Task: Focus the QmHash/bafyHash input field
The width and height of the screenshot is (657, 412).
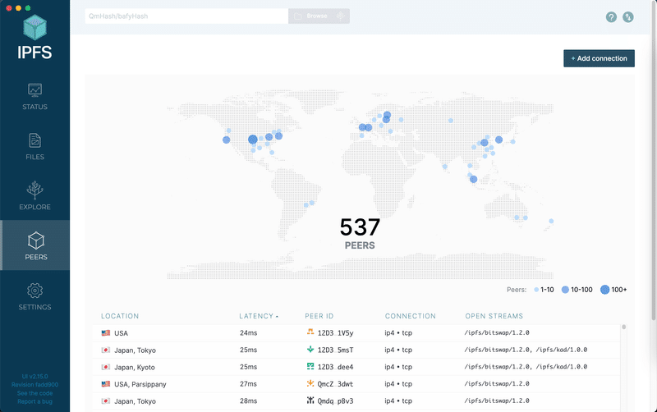Action: click(x=186, y=16)
